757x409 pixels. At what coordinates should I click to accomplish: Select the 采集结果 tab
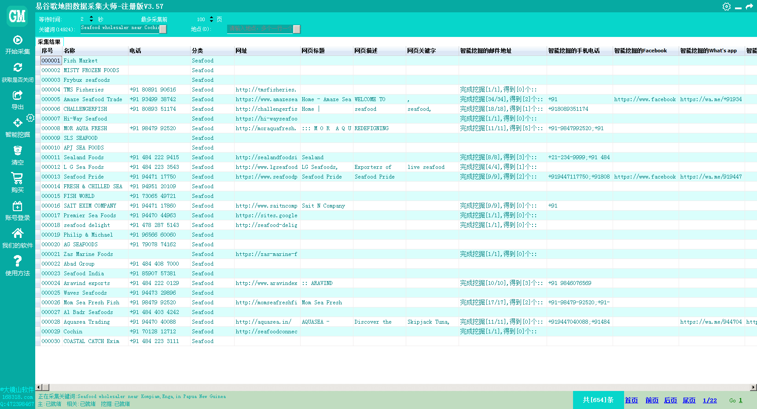click(49, 42)
